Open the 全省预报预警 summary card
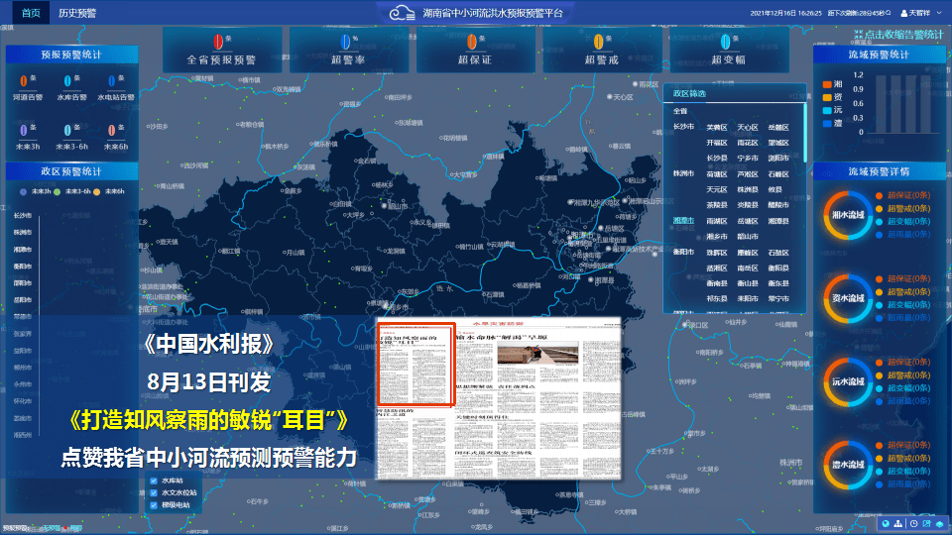Screen dimensions: 952x535 (222, 50)
